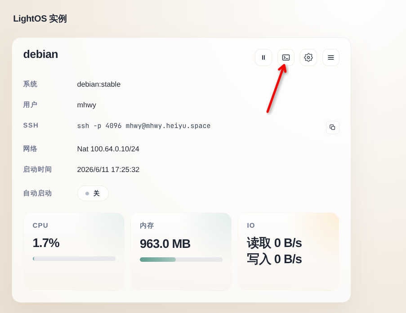Click the 自动启动 label
The height and width of the screenshot is (313, 406).
[x=37, y=193]
